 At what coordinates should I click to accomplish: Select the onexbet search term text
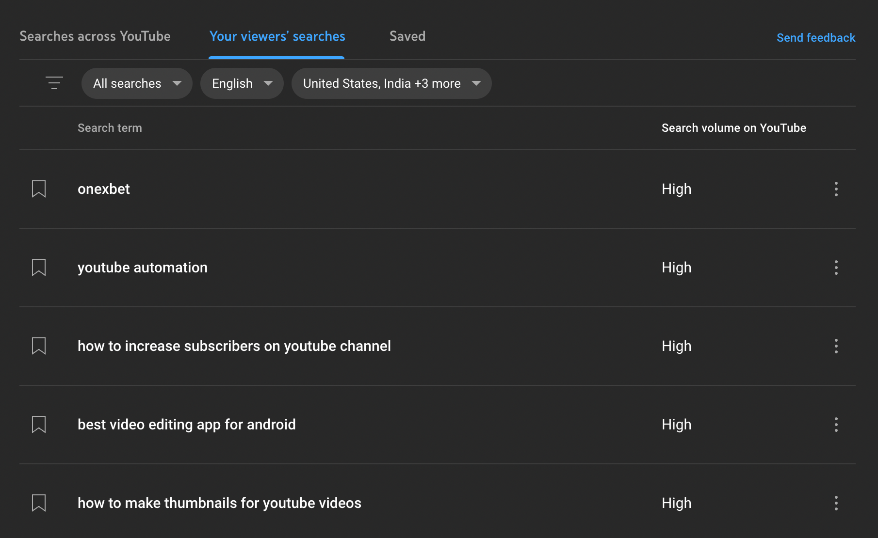[104, 189]
